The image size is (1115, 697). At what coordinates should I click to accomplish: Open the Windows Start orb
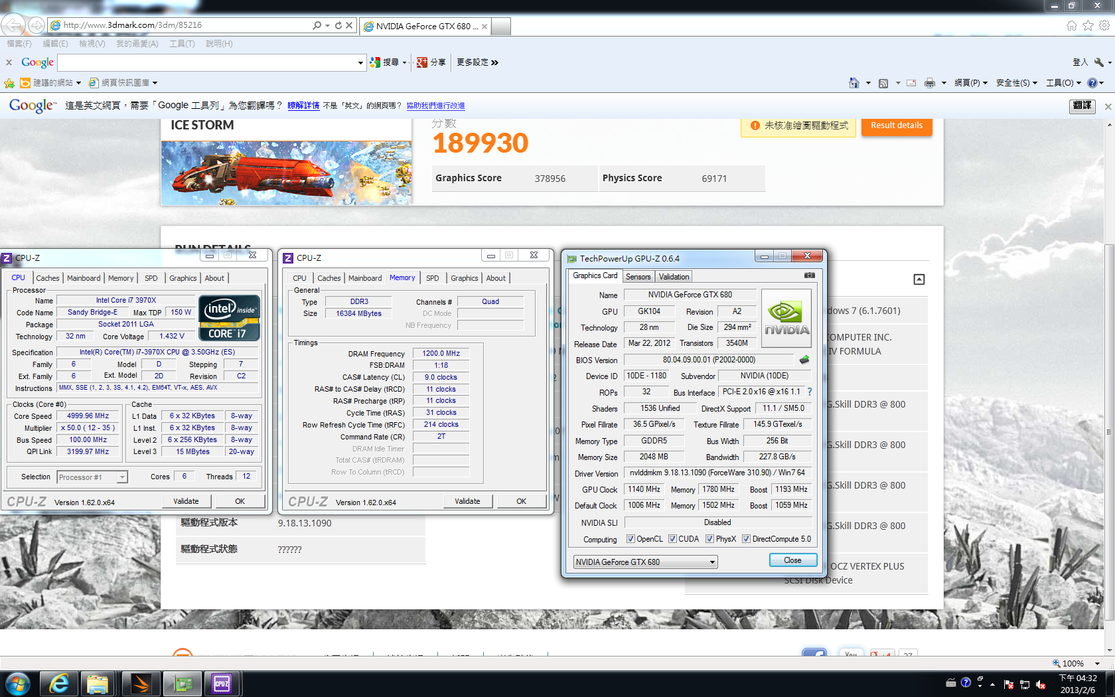coord(18,684)
